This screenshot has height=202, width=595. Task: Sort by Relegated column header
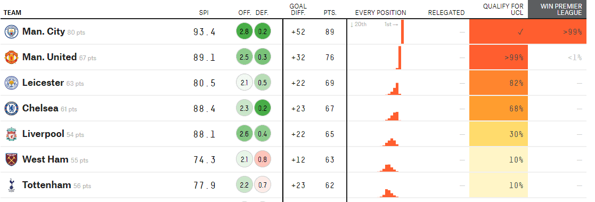pyautogui.click(x=446, y=13)
